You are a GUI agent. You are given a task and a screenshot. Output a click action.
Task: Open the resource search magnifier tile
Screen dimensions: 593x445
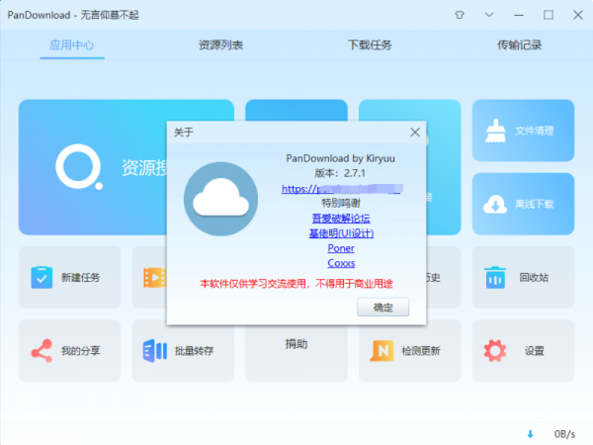point(93,167)
